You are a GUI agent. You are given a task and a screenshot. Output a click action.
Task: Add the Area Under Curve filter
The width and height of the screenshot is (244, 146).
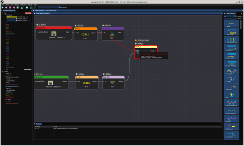coord(231,103)
